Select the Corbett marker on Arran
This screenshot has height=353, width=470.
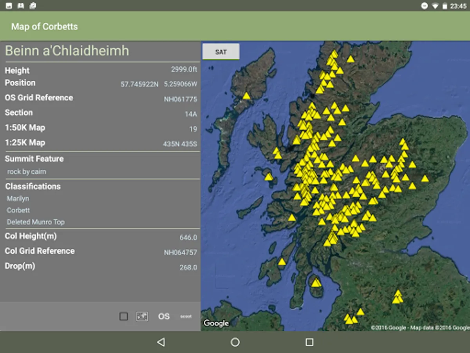(316, 283)
